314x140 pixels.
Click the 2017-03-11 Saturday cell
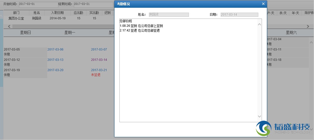288,52
